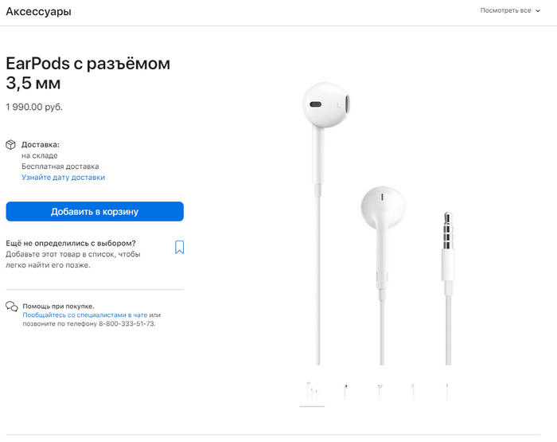Screen dimensions: 557x442
Task: Open the "Пообщайтесь со специалистами в чате" link
Action: pos(84,315)
